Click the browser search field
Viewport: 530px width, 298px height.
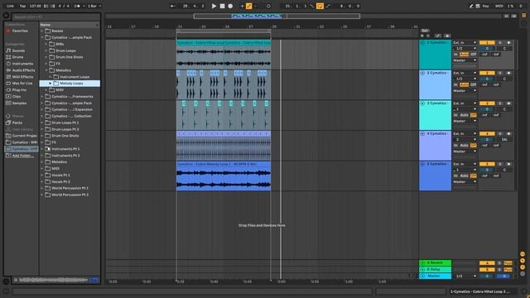pos(55,17)
